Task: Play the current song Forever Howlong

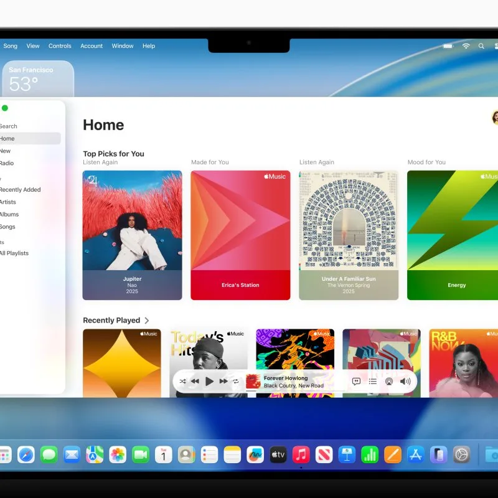Action: (209, 381)
